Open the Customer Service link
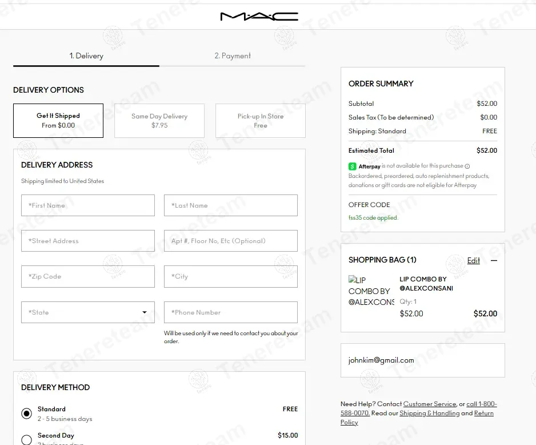Image resolution: width=536 pixels, height=445 pixels. [x=430, y=404]
